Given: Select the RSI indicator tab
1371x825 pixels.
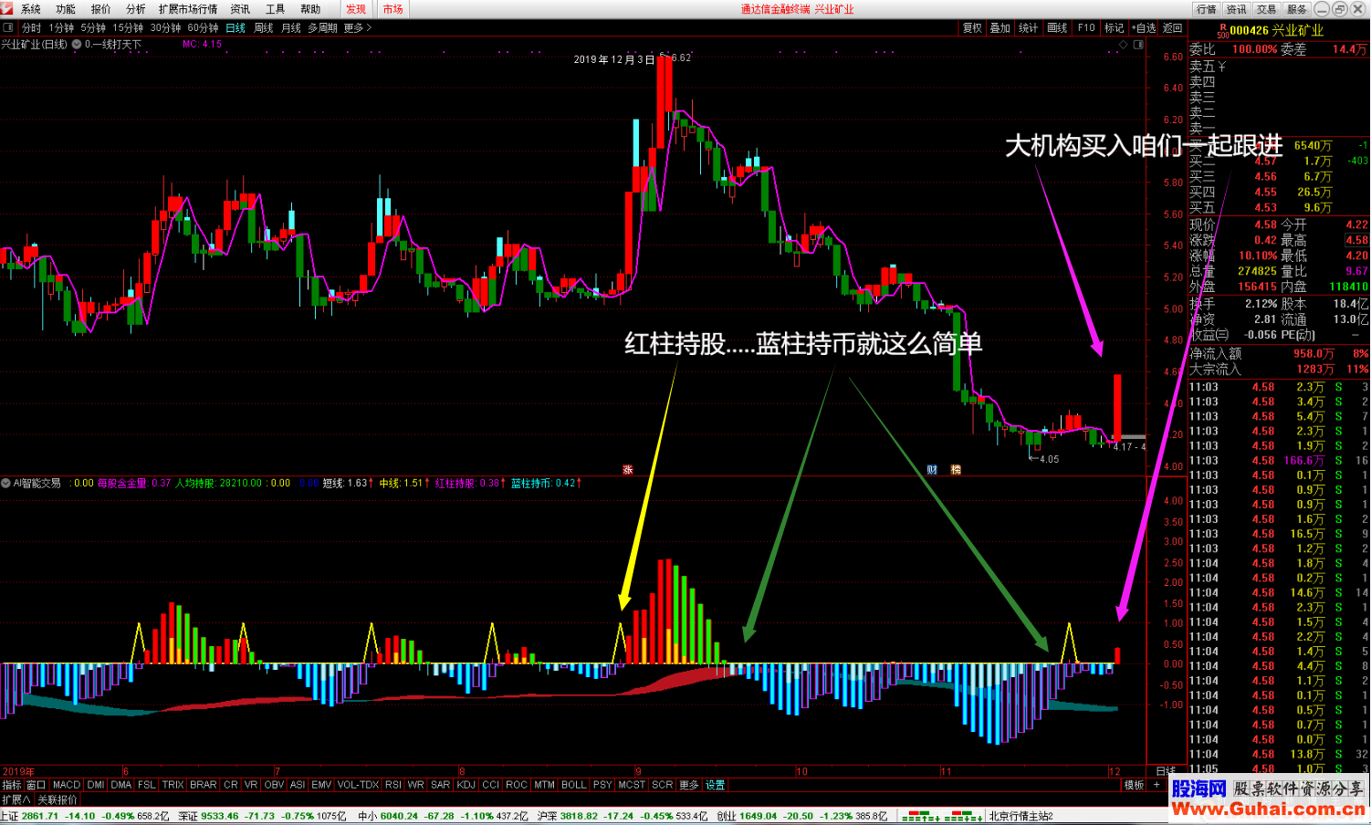Looking at the screenshot, I should point(393,785).
